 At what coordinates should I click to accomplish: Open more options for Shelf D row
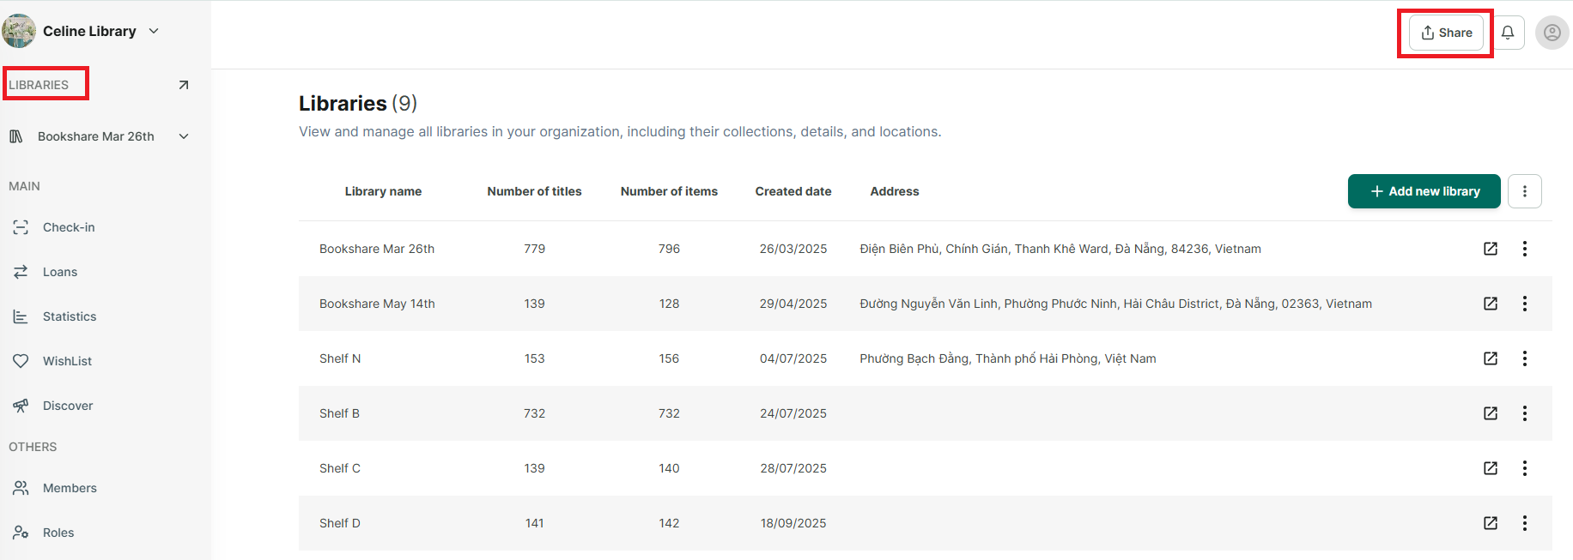pyautogui.click(x=1525, y=523)
